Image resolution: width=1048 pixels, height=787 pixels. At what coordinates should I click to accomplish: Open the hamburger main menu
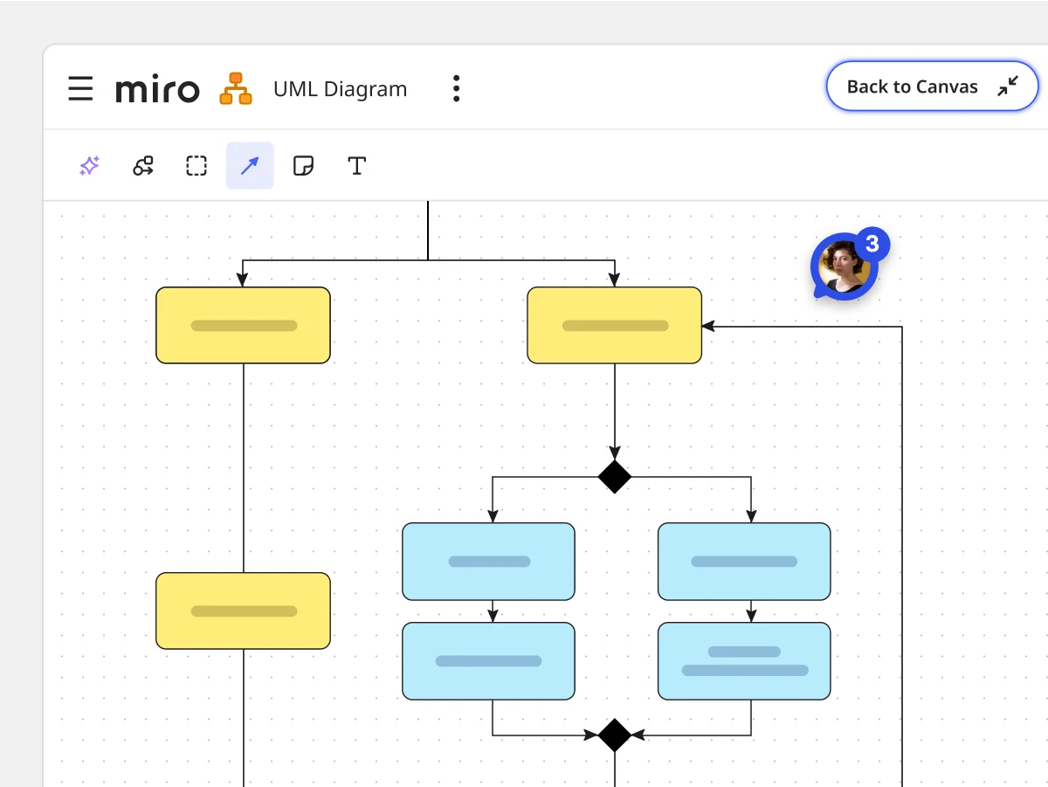(x=80, y=88)
